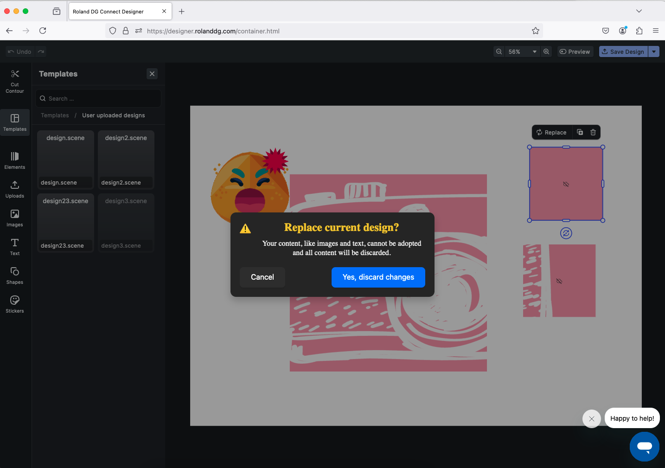Confirm Yes, discard changes
Screen dimensions: 665x468
click(x=378, y=277)
